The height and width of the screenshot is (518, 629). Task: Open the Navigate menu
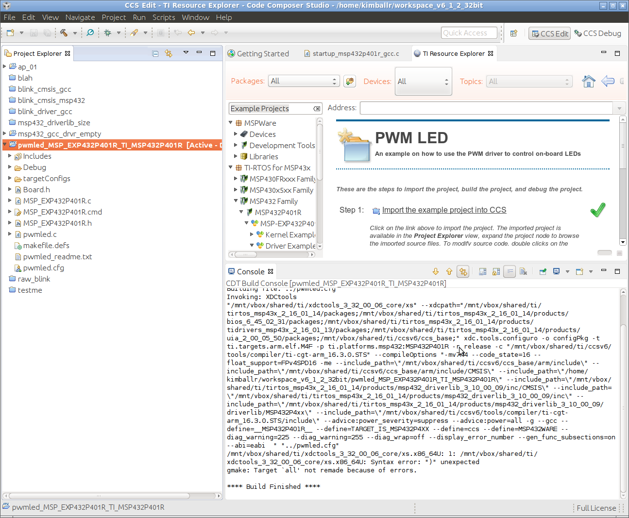[80, 17]
